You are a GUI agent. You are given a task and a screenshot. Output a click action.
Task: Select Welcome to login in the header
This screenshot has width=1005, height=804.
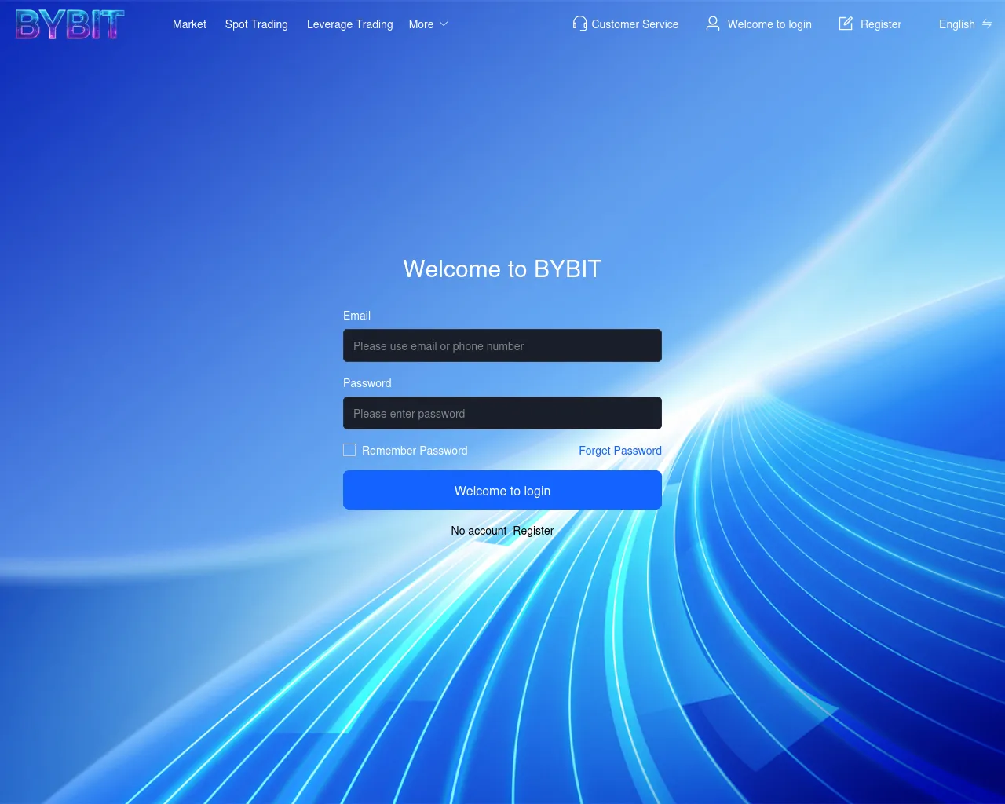click(769, 24)
